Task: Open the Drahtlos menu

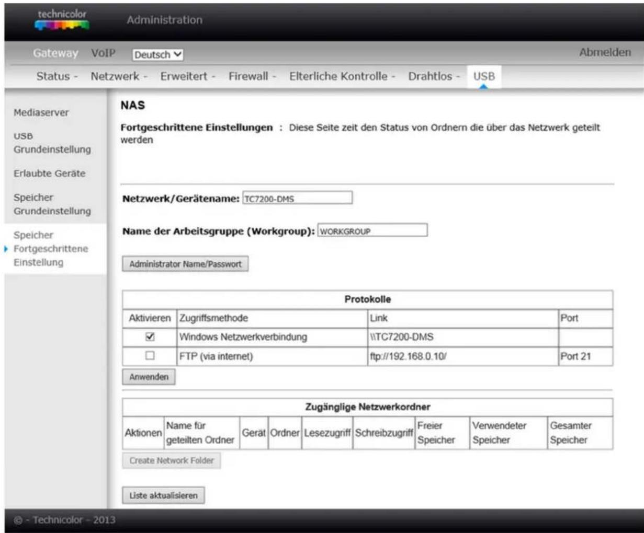Action: coord(434,76)
